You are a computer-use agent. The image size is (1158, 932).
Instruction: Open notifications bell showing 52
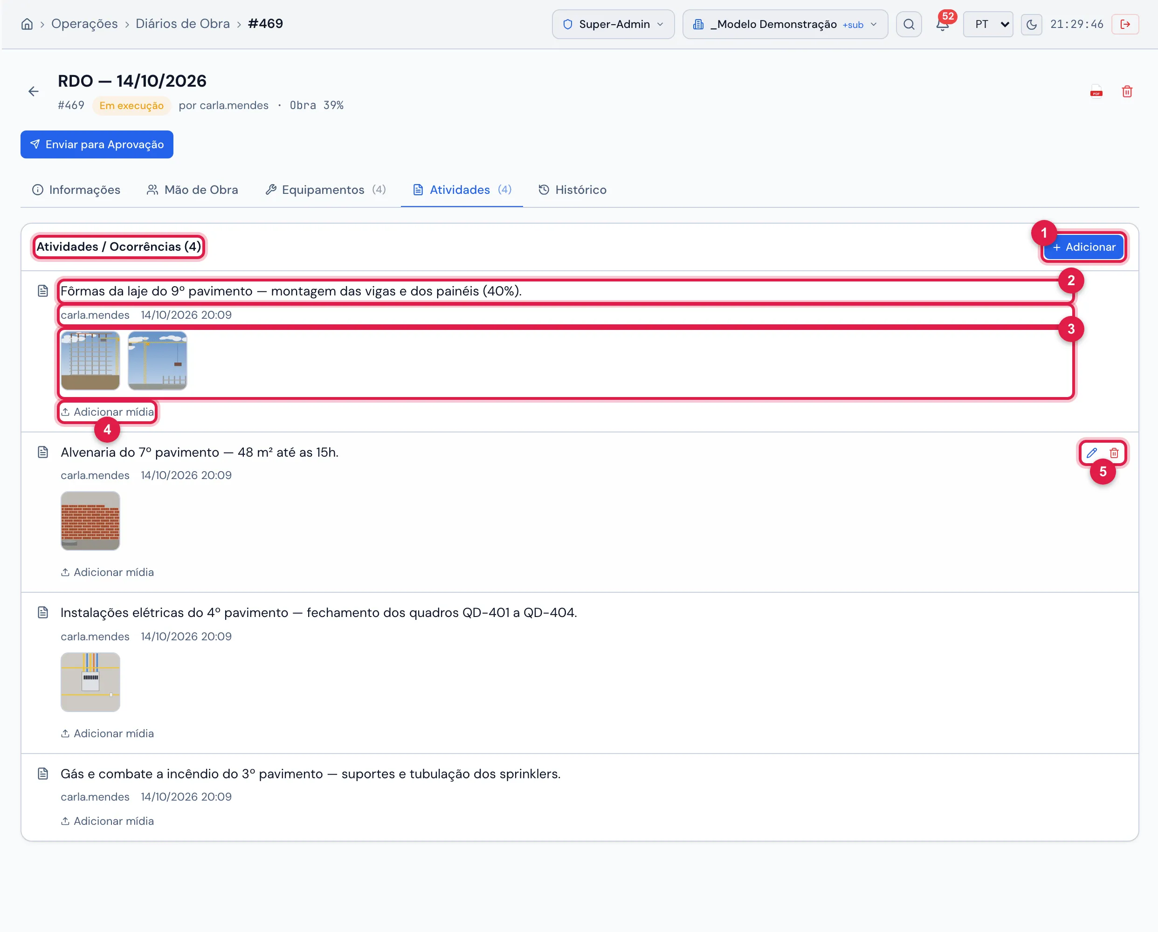943,24
